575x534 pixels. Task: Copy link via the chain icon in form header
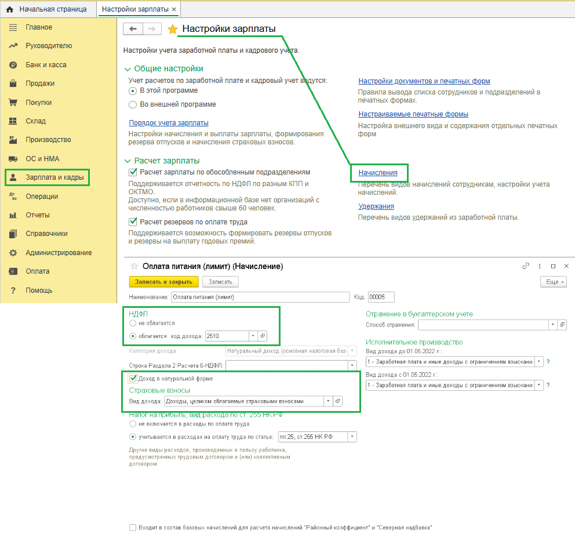(x=526, y=266)
